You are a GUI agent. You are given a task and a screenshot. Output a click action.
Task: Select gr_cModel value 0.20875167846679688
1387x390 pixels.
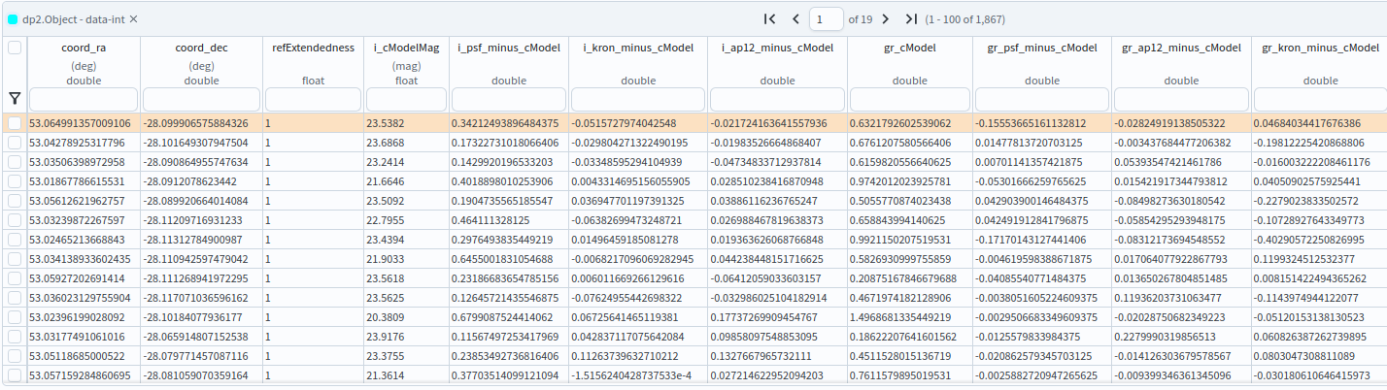[907, 278]
